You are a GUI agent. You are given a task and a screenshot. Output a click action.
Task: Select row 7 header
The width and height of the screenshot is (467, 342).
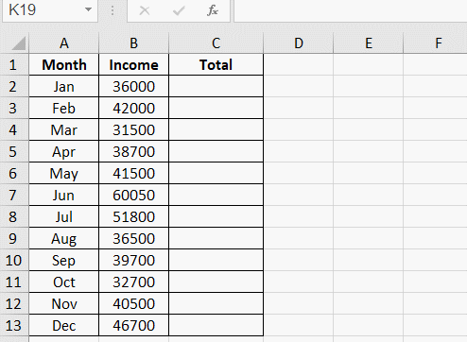[13, 196]
